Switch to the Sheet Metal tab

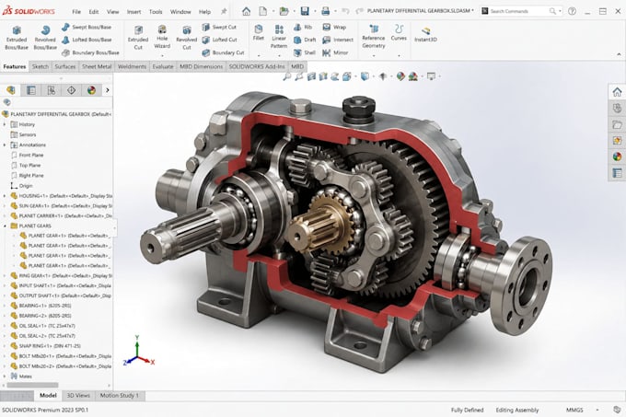tap(97, 66)
